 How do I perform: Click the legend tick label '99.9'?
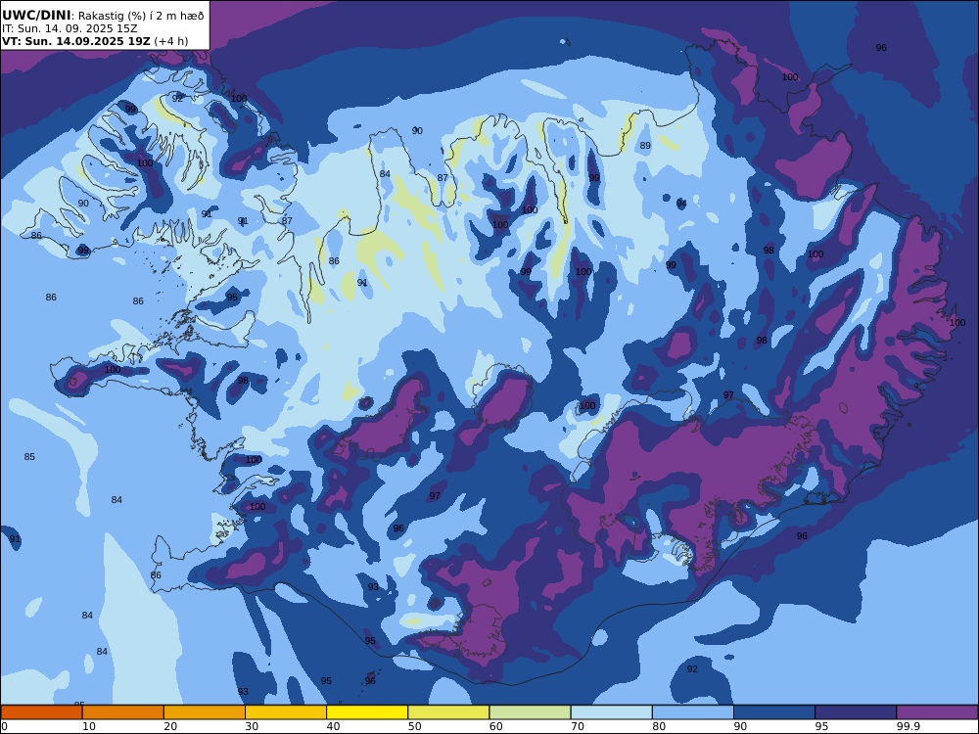pyautogui.click(x=908, y=726)
